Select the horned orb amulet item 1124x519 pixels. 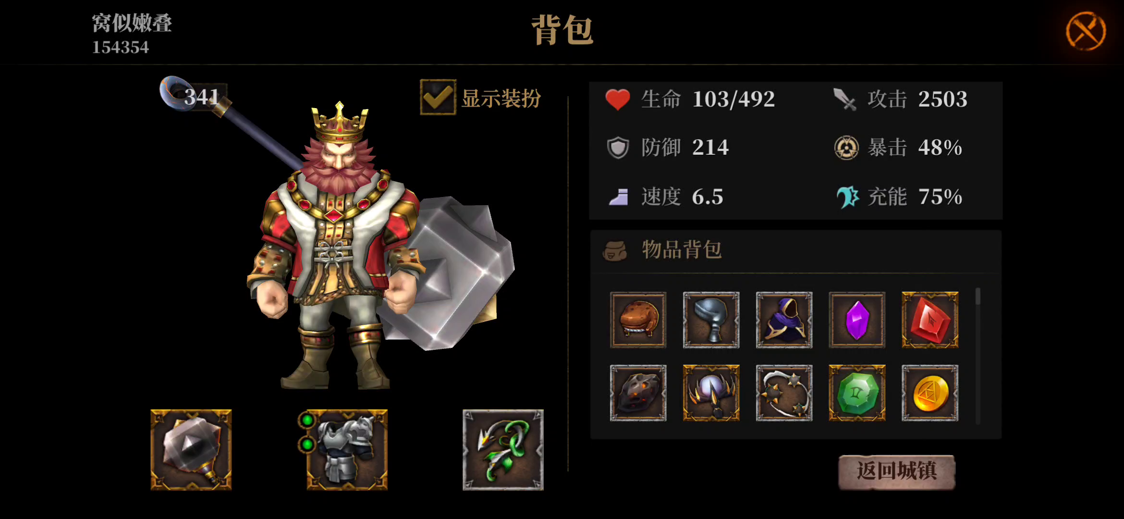(x=711, y=393)
